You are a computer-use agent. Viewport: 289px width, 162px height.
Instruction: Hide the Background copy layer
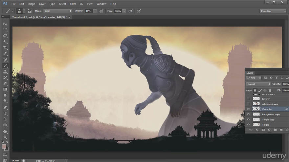click(x=248, y=114)
